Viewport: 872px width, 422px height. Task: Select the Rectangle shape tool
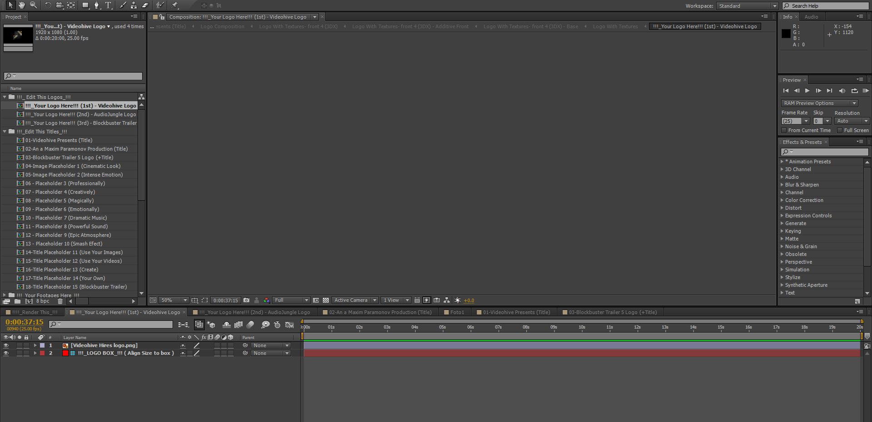[85, 5]
